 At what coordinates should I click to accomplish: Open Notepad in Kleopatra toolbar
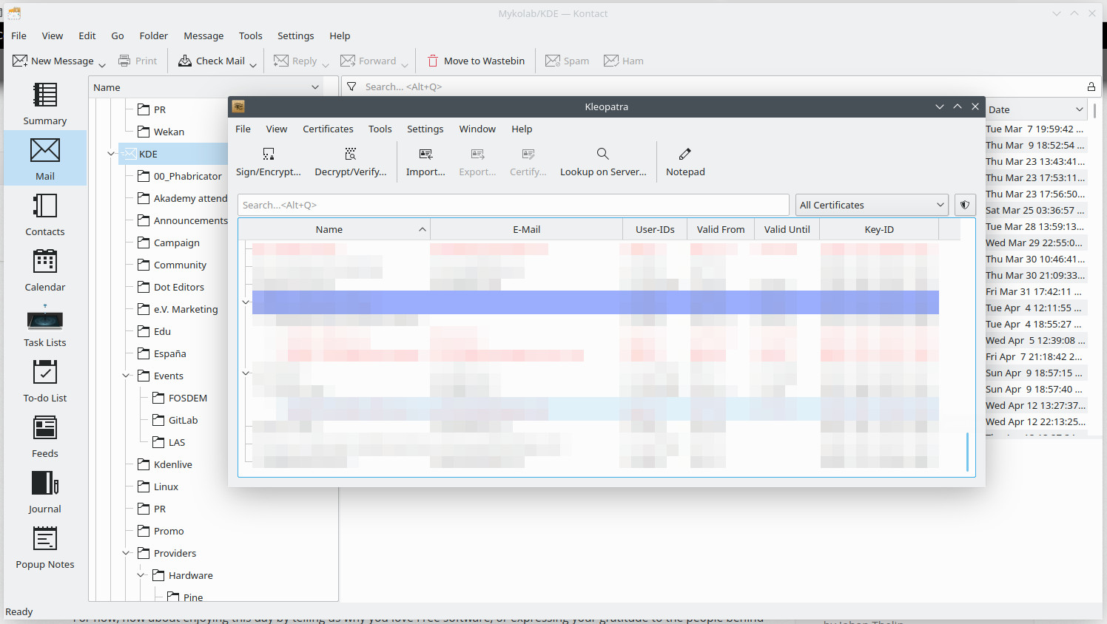685,162
